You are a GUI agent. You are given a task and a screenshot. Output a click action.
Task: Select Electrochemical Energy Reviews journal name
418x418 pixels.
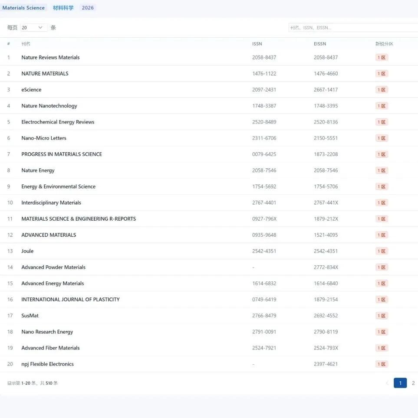tap(58, 122)
